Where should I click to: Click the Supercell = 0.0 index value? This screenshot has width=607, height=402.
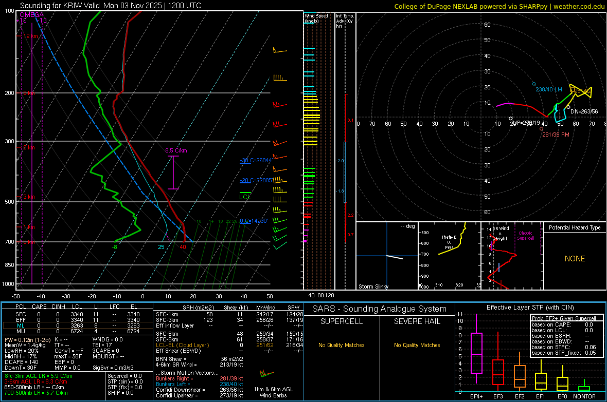124,376
